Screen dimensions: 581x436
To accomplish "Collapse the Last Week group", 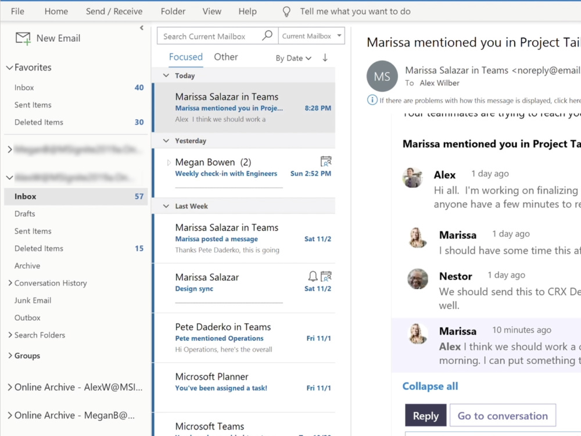I will pos(166,206).
